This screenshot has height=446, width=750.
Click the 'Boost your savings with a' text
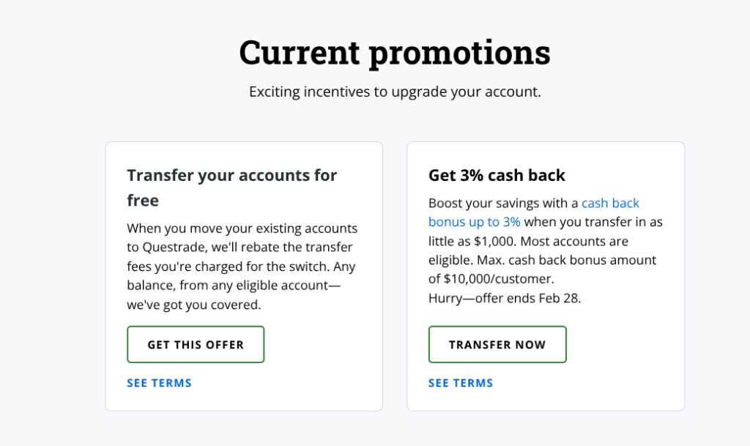pos(503,203)
